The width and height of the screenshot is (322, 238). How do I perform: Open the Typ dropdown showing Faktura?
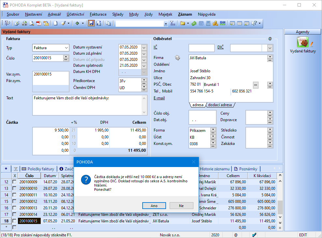point(66,48)
